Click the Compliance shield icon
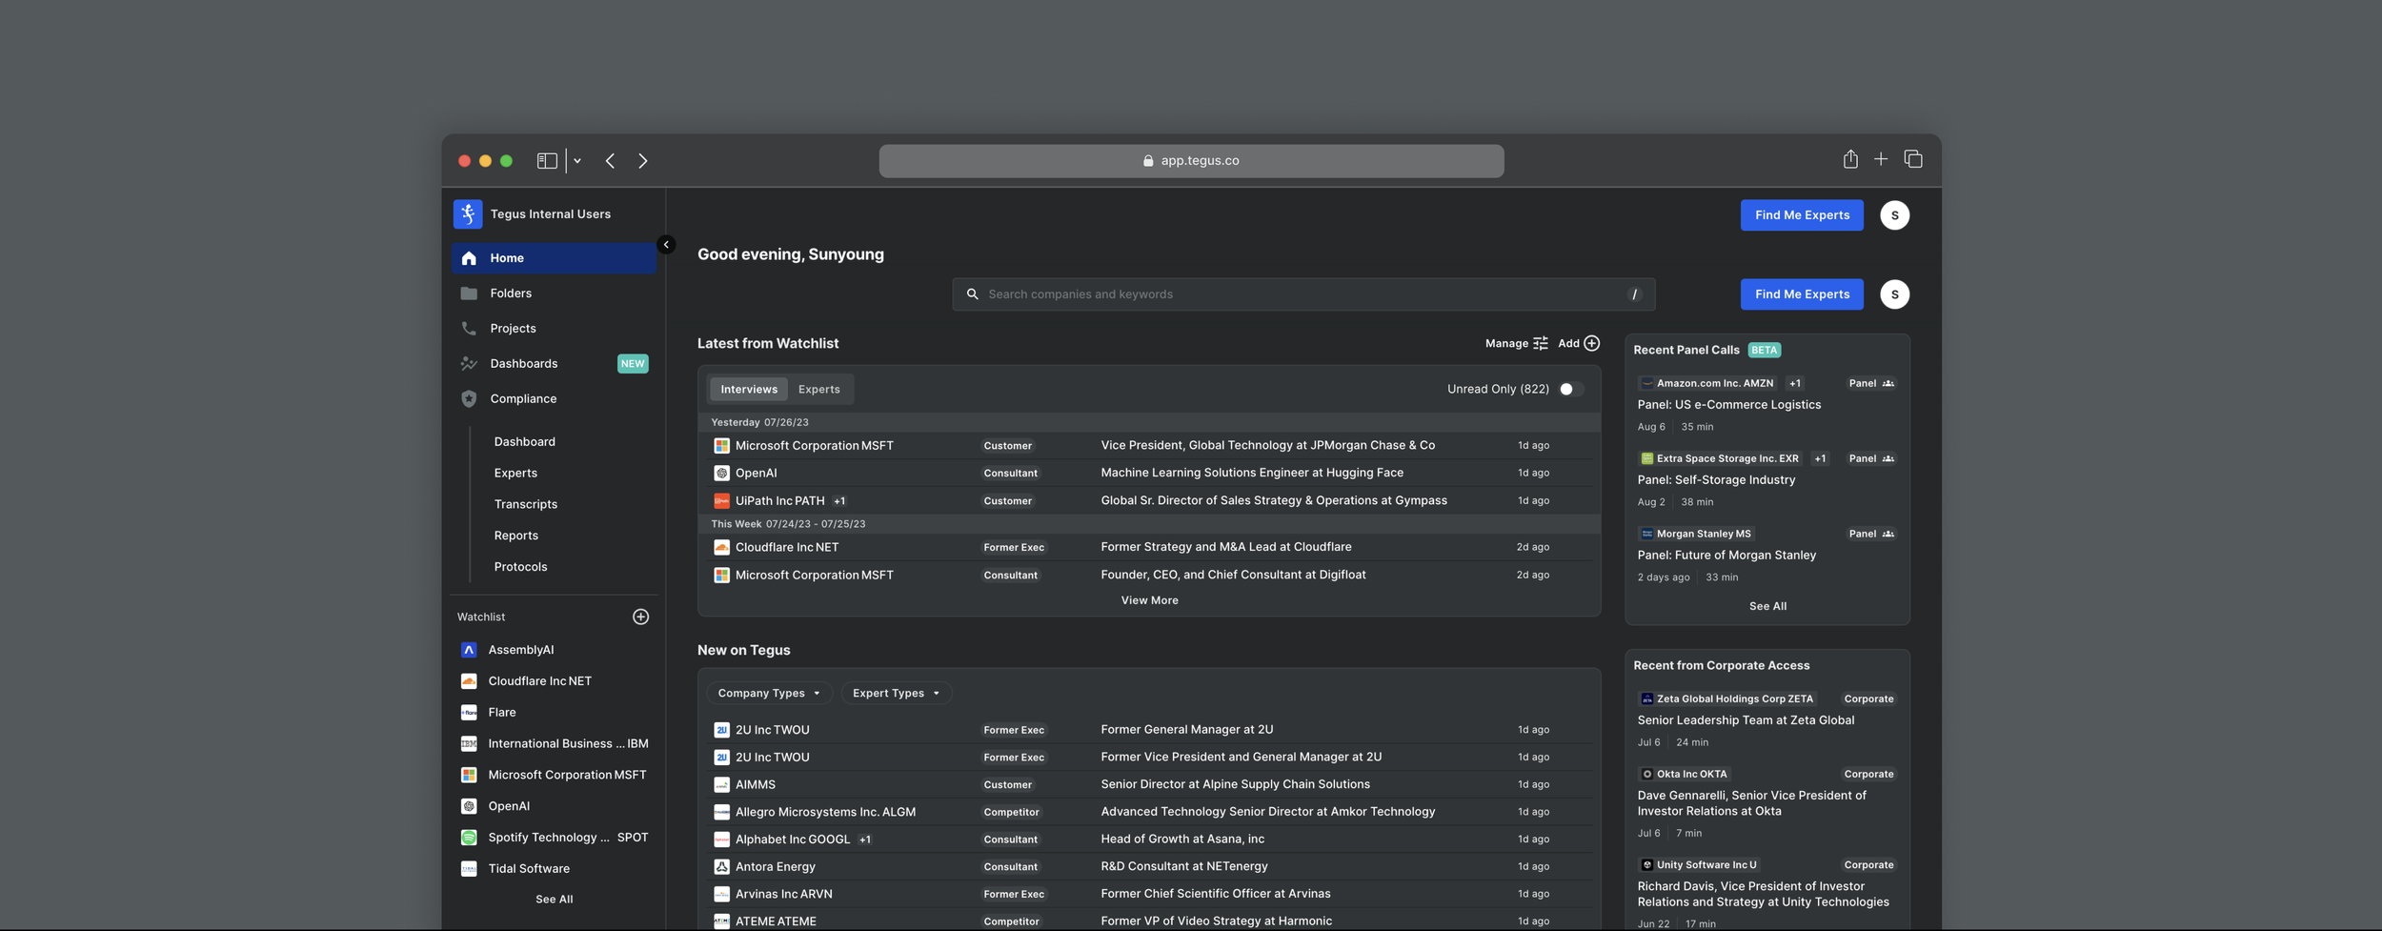 click(469, 399)
